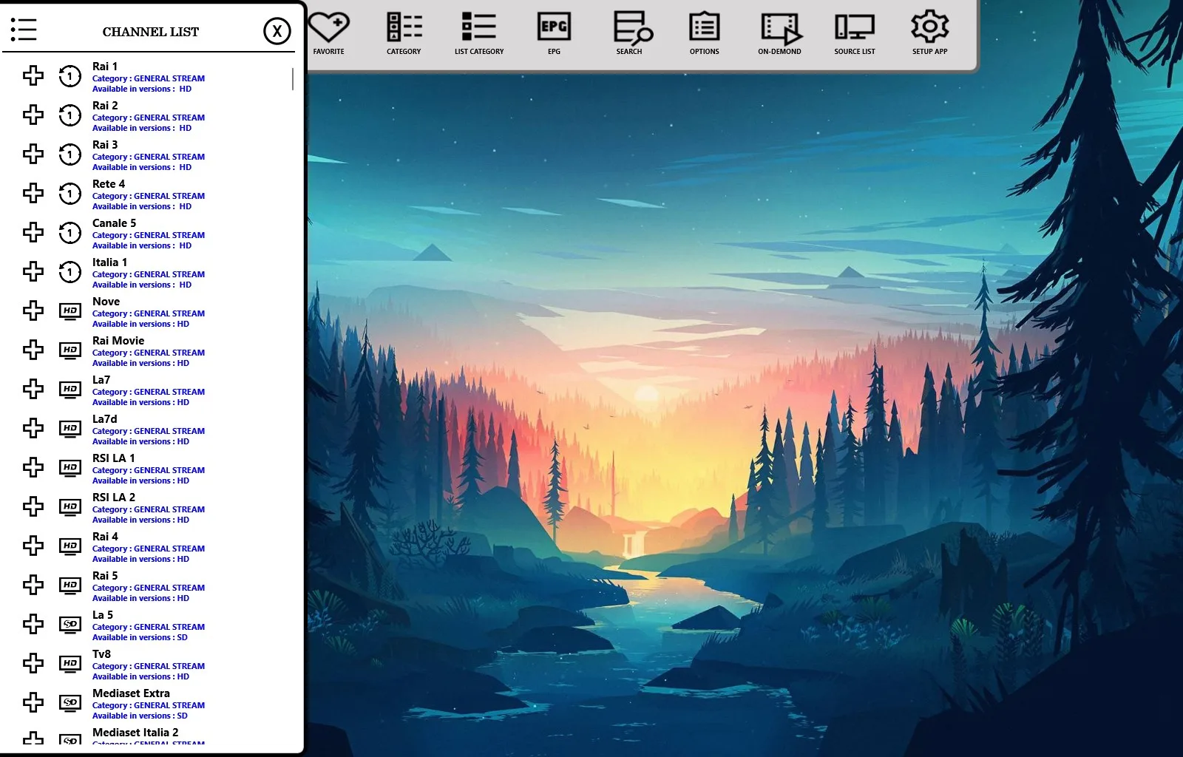Select the Rete 4 channel name
The height and width of the screenshot is (757, 1183).
(x=109, y=184)
